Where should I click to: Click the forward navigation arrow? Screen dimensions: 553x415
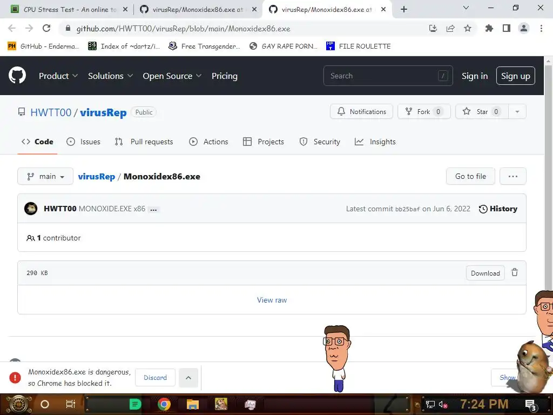pyautogui.click(x=29, y=28)
